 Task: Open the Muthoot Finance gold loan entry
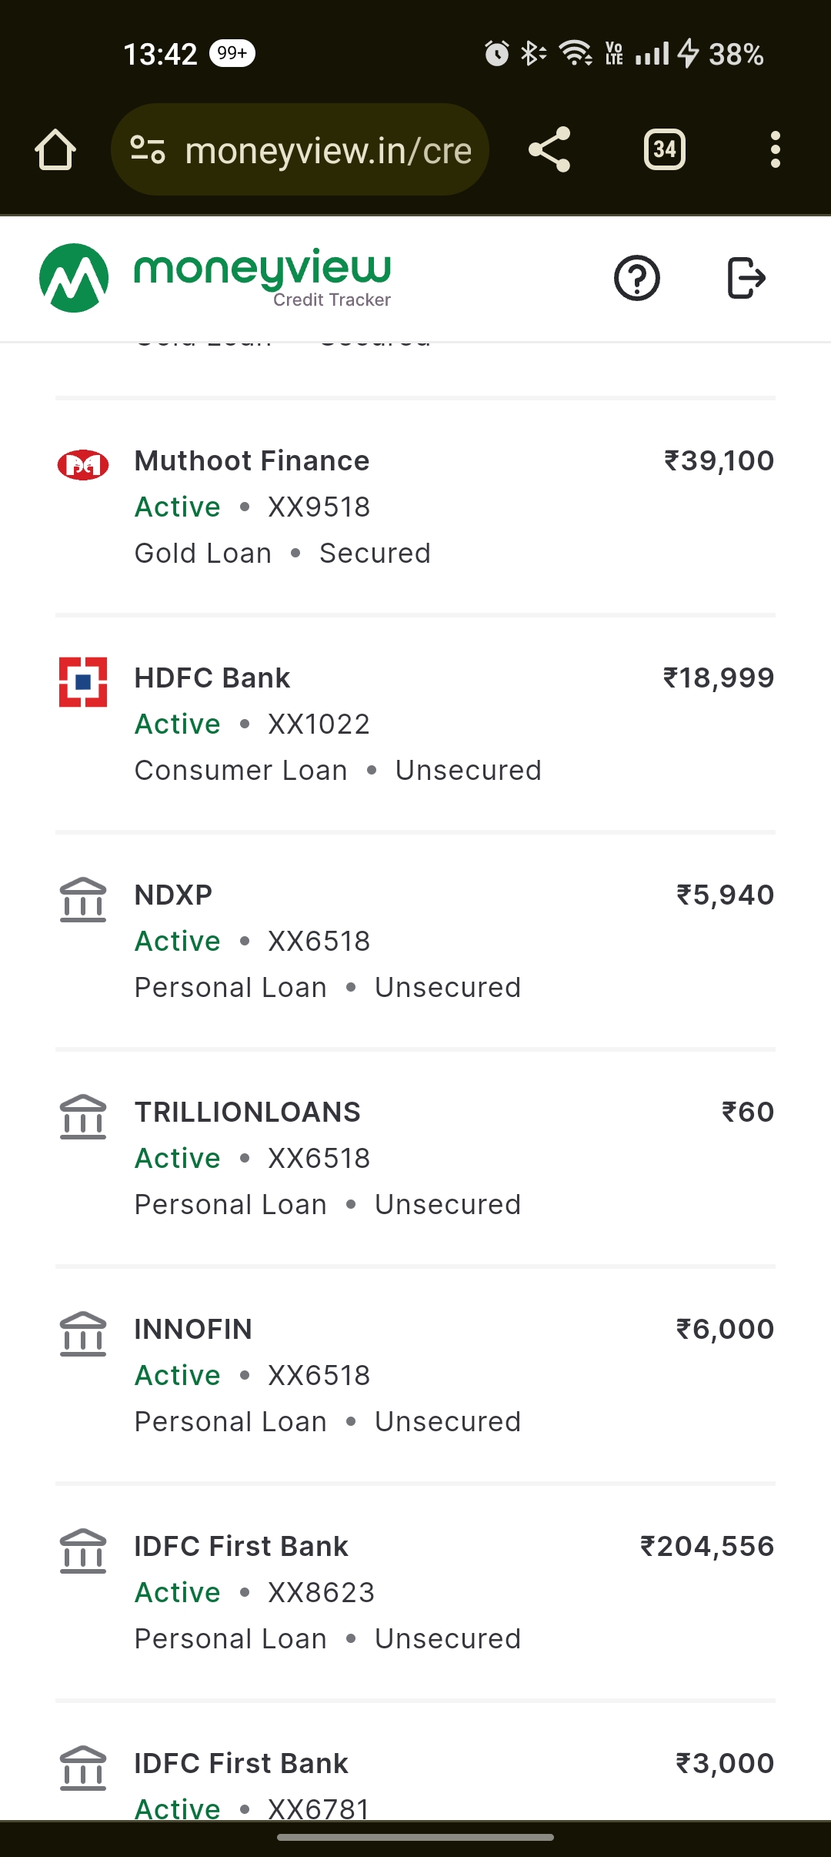point(415,507)
